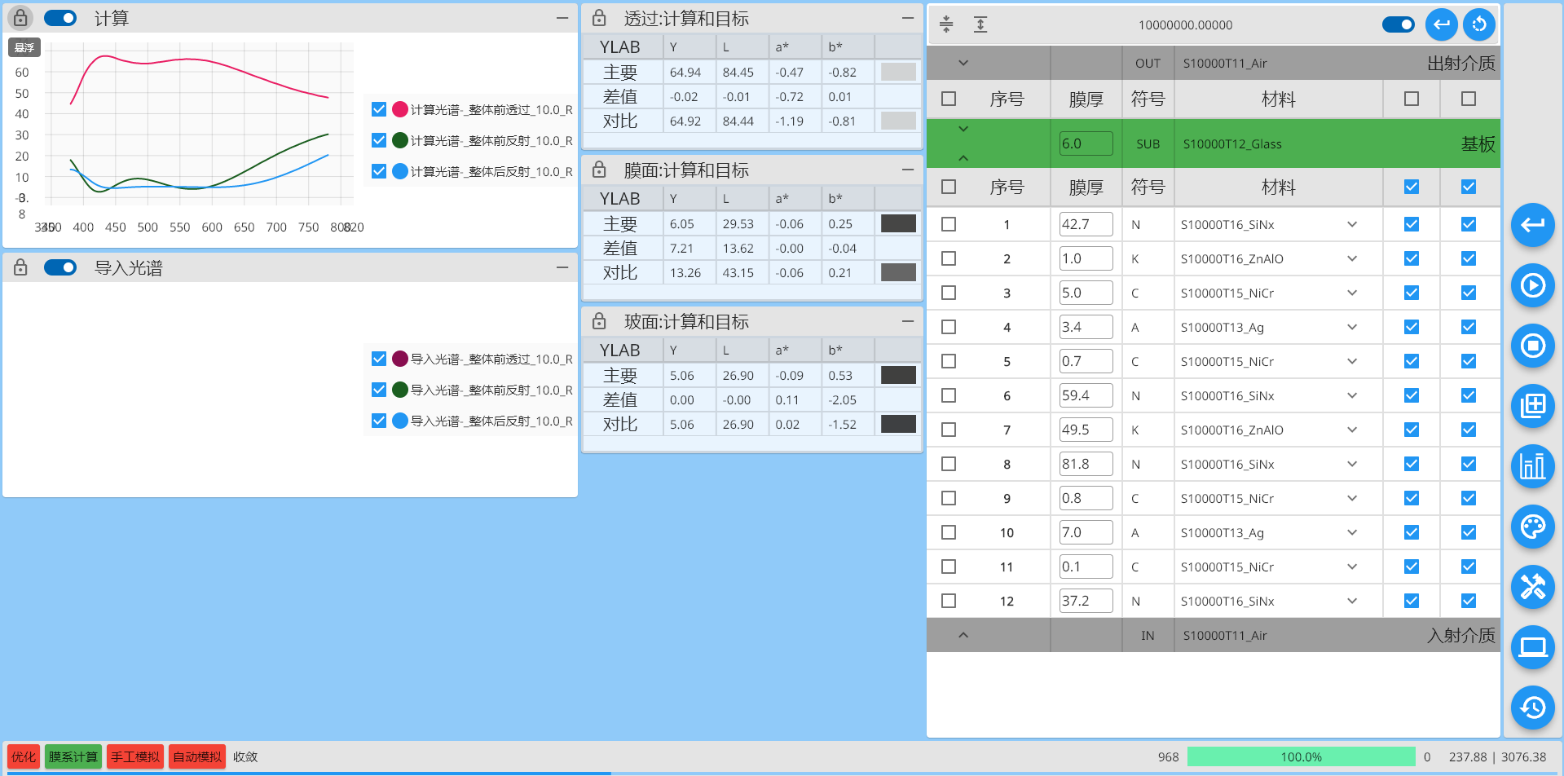The height and width of the screenshot is (776, 1564).
Task: Open the statistics chart icon
Action: [x=1533, y=466]
